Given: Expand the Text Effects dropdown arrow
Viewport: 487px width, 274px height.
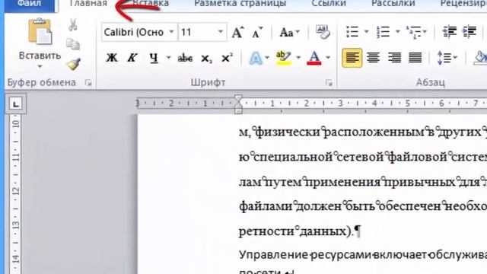Looking at the screenshot, I should pos(267,58).
